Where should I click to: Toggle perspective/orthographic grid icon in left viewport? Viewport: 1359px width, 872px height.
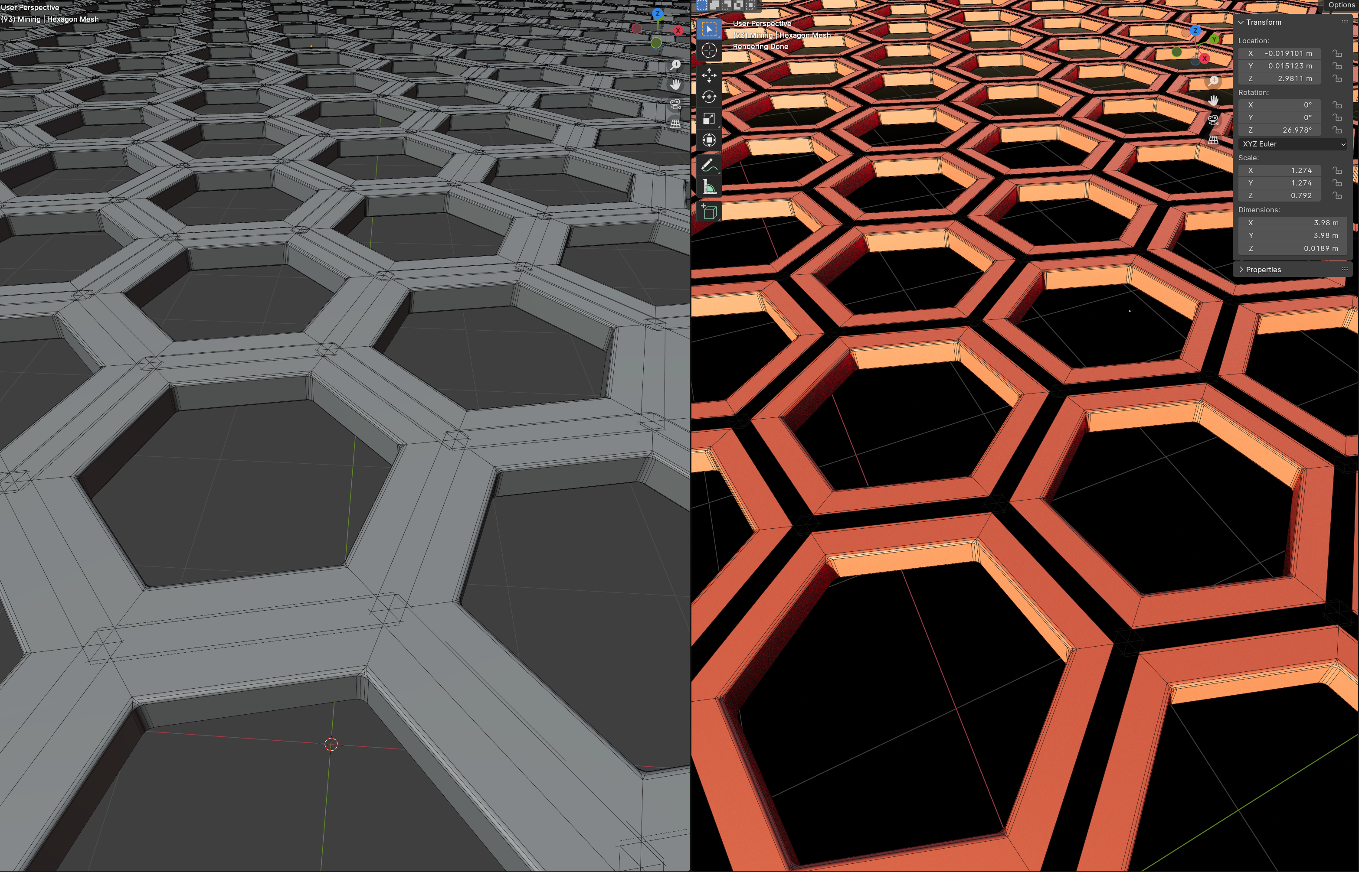[x=675, y=124]
